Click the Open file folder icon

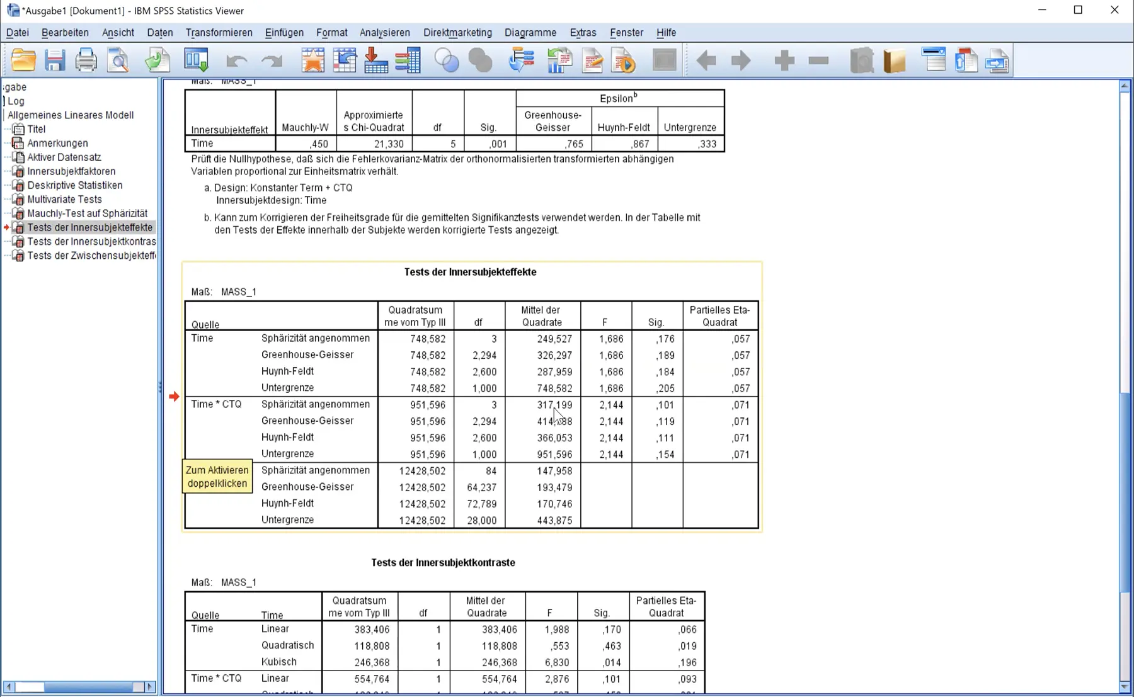(23, 60)
